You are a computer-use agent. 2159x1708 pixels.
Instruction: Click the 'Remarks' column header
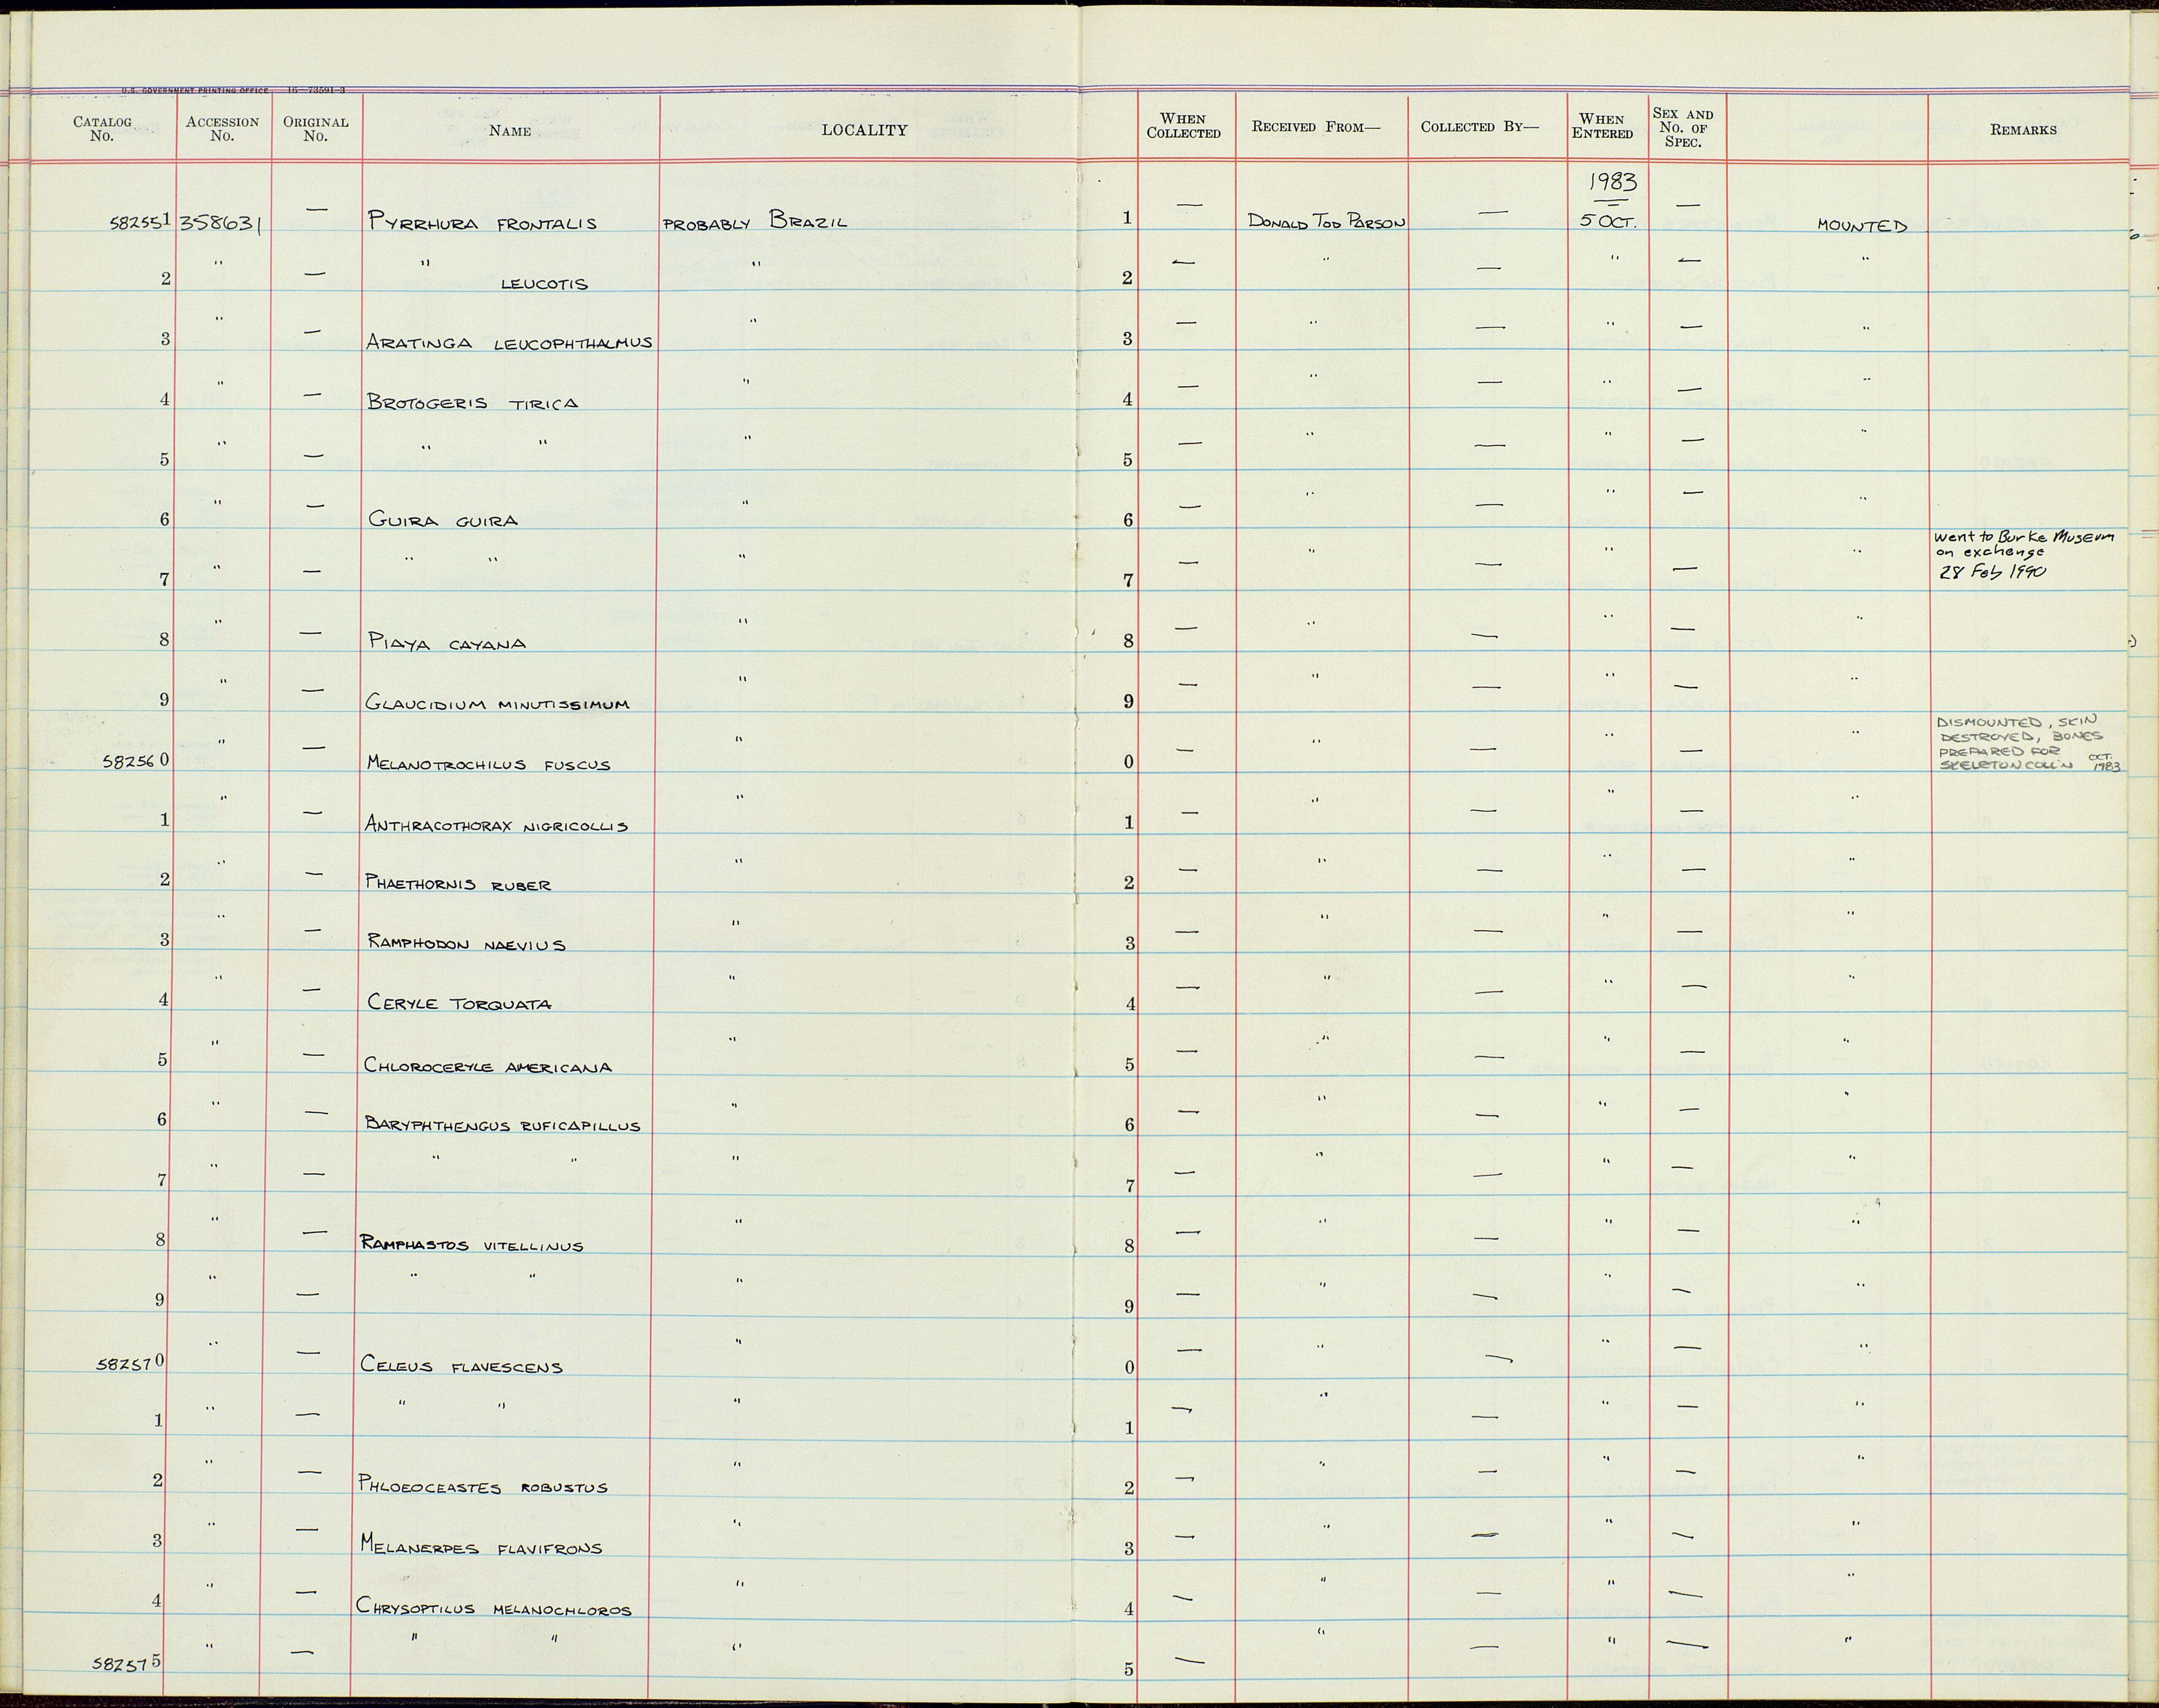(2023, 130)
